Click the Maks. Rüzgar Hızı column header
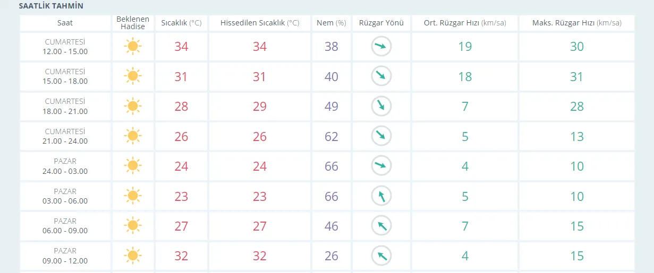654x273 pixels. pyautogui.click(x=576, y=23)
